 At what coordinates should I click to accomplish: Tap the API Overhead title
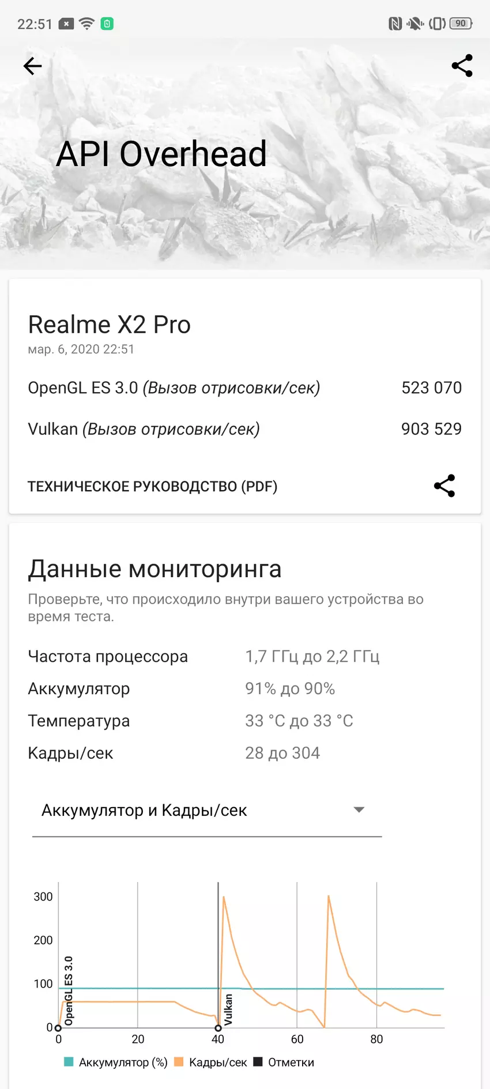[x=161, y=154]
